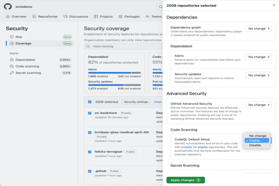
Task: Uncheck the felickz-terragoat repository checkbox
Action: coord(90,152)
